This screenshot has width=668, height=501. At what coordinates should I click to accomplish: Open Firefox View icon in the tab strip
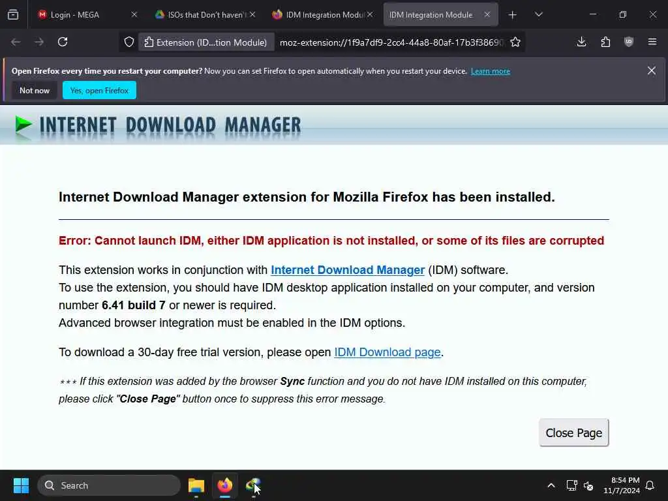13,14
